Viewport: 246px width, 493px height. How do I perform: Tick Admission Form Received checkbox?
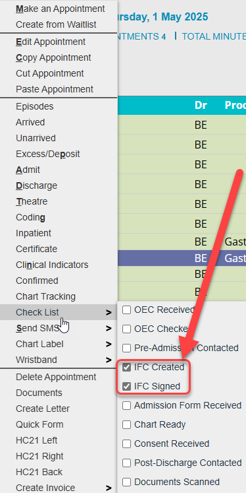[x=126, y=406]
